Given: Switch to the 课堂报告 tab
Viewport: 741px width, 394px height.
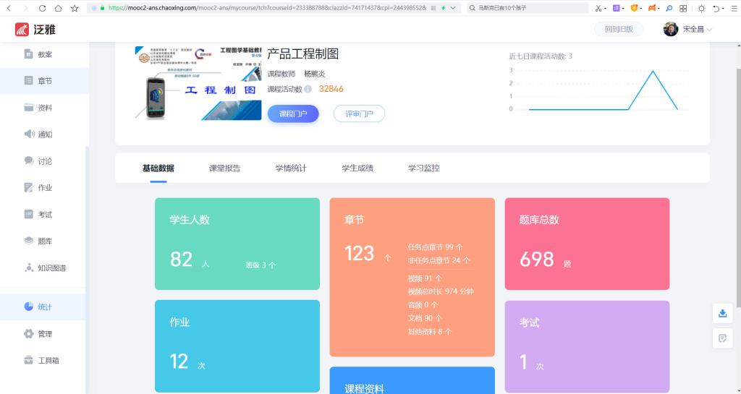Looking at the screenshot, I should [x=224, y=168].
